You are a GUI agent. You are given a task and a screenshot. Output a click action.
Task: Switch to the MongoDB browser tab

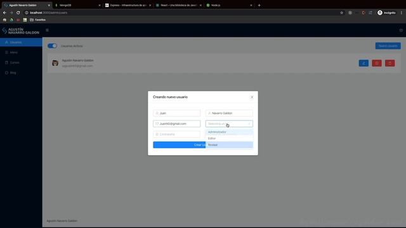(x=77, y=5)
